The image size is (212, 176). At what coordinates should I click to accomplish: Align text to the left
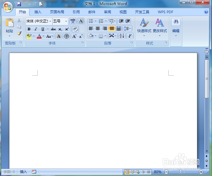tap(91, 28)
